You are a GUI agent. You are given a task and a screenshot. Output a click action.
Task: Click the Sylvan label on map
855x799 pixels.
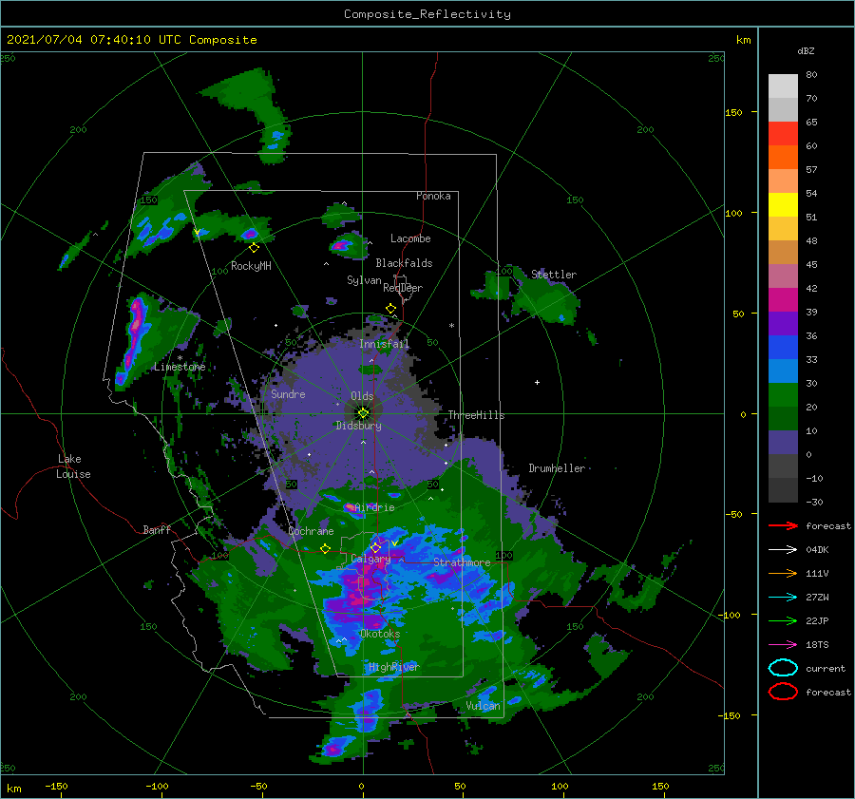tap(364, 280)
